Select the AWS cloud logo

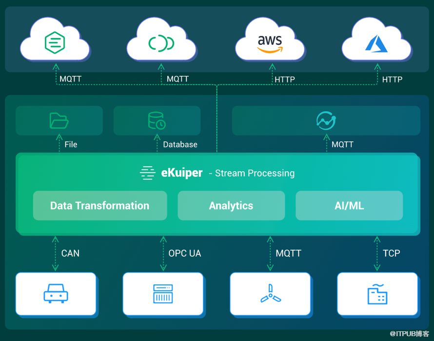click(270, 44)
